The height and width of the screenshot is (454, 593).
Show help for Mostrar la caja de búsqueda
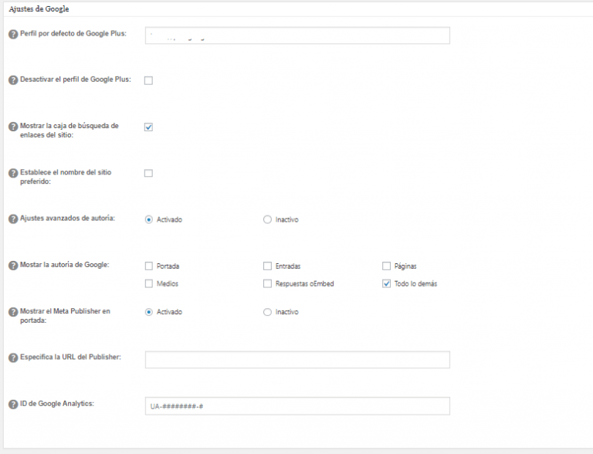13,127
